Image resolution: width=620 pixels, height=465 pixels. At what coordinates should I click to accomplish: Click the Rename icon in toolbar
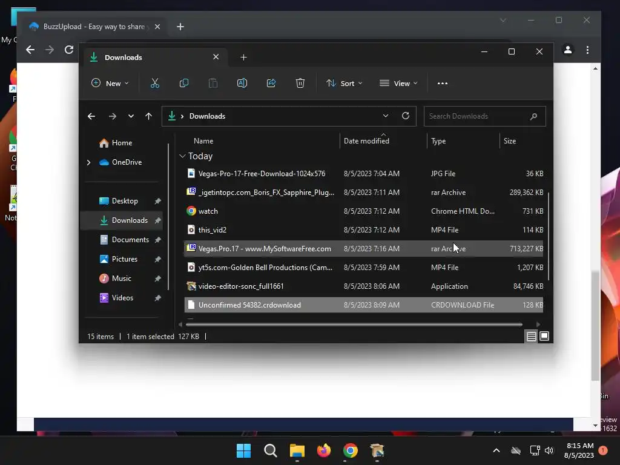(x=242, y=84)
